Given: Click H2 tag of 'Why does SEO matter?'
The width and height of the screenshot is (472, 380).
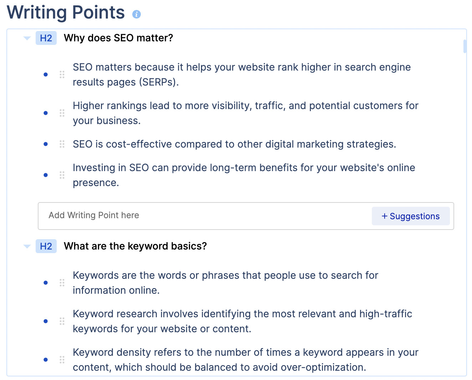Looking at the screenshot, I should coord(46,38).
